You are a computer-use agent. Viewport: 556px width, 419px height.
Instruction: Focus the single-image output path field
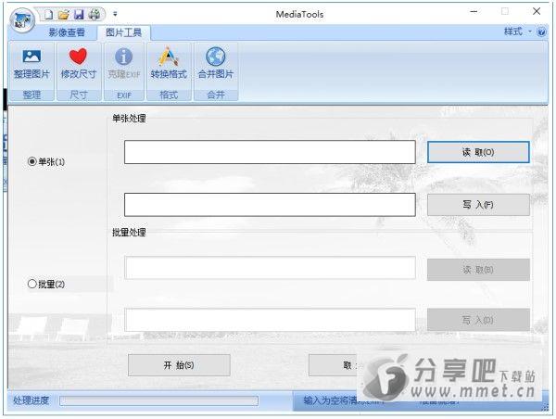pyautogui.click(x=270, y=204)
